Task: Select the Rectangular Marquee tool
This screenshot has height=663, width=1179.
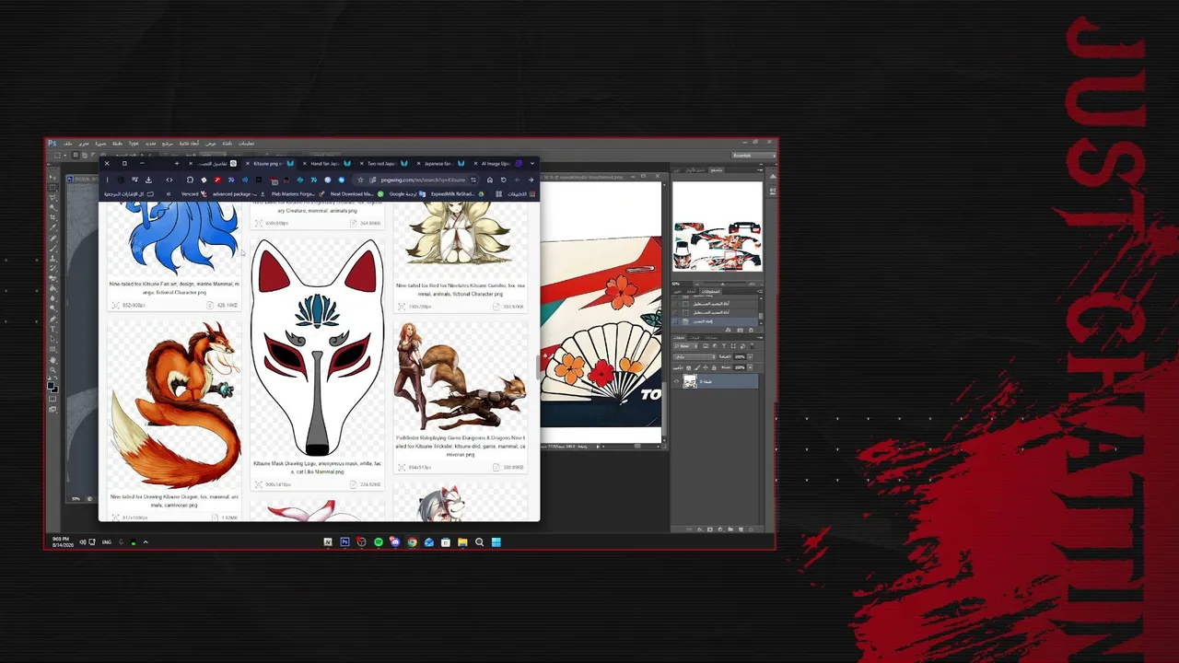Action: tap(53, 187)
